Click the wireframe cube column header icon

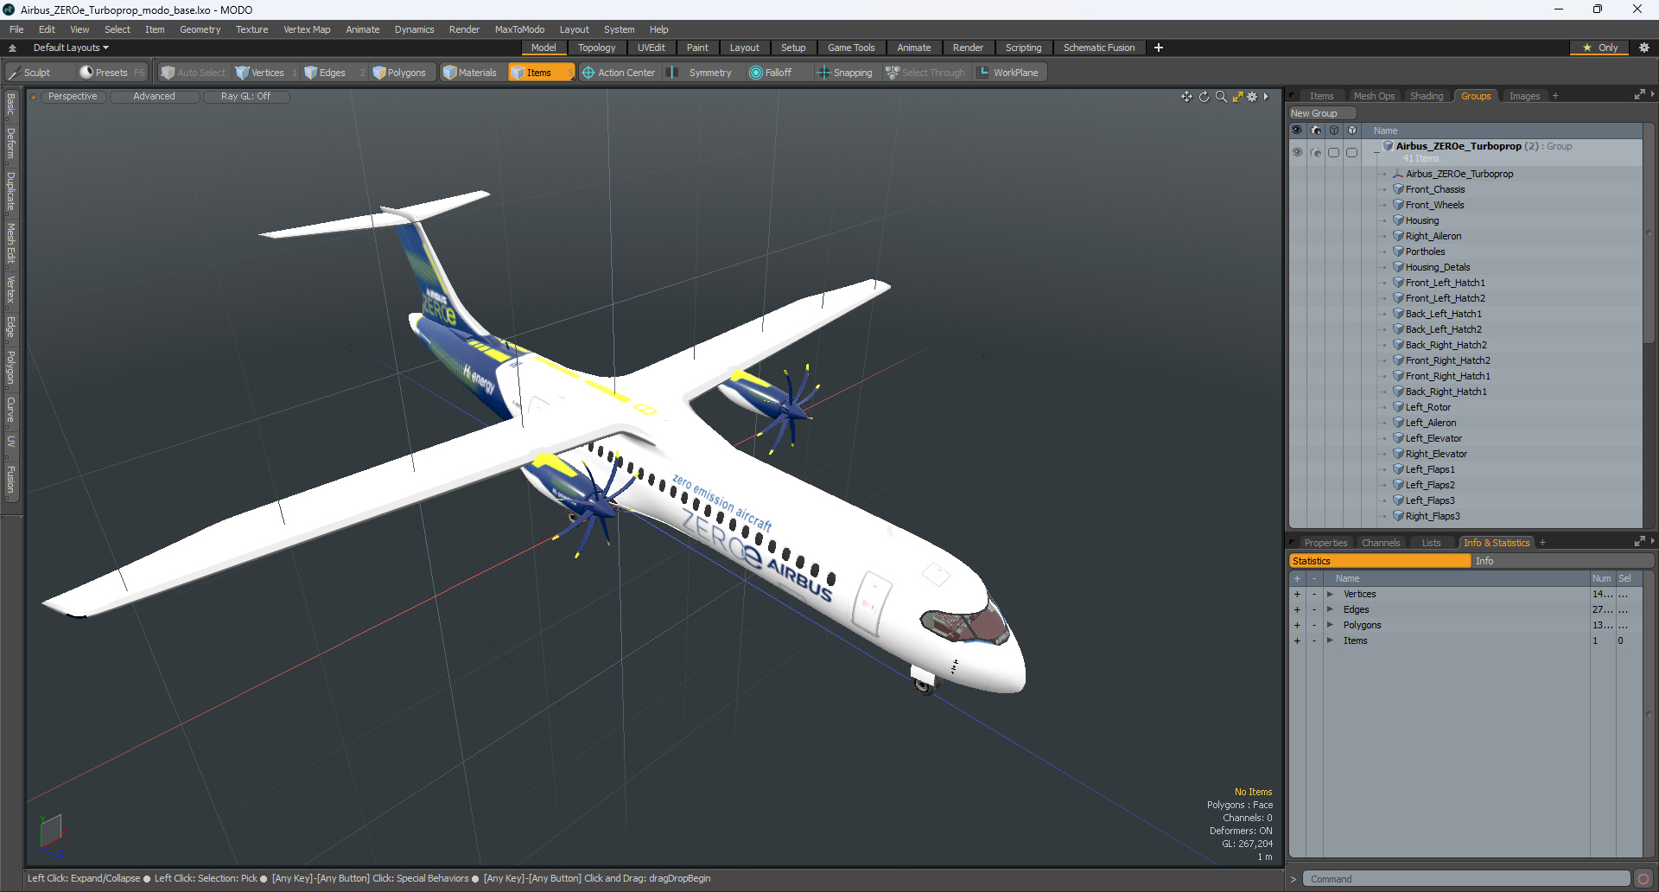(1334, 131)
